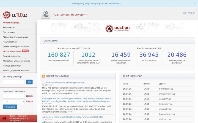The height and width of the screenshot is (123, 198).
Task: Click the Янги доменлар panel header
Action: click(x=157, y=76)
